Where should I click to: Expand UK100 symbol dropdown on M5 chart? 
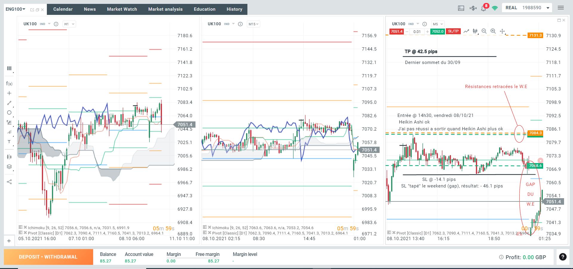pos(418,24)
